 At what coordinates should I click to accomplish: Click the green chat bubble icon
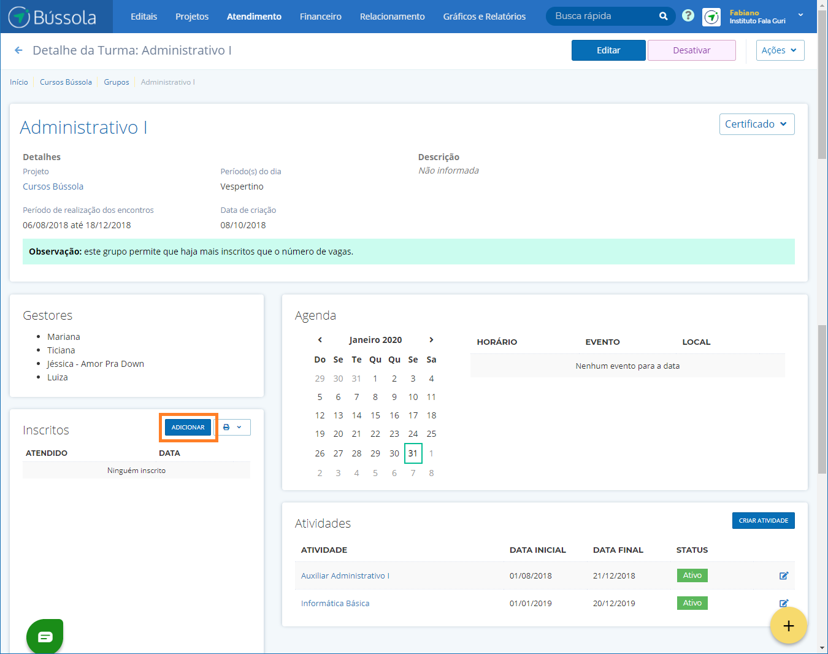pos(45,637)
